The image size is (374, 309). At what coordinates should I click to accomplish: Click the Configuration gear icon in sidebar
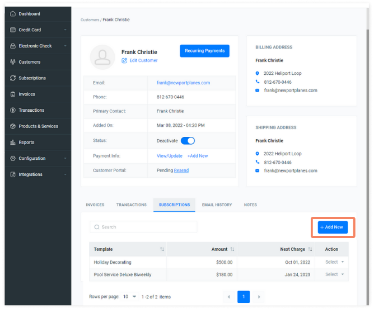coord(13,158)
